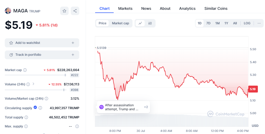265x134 pixels.
Task: Toggle the LOG scale option
Action: coord(247,23)
